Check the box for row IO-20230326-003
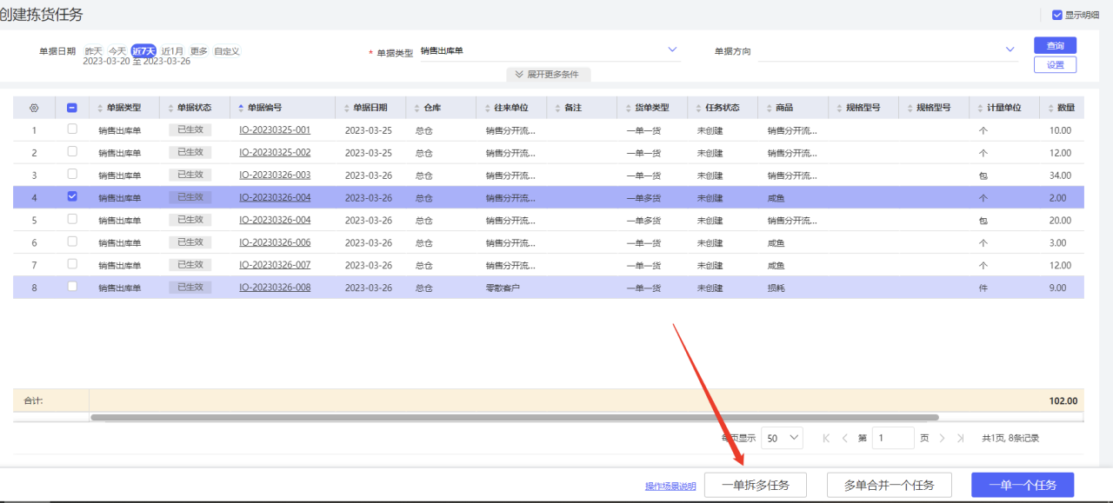The width and height of the screenshot is (1113, 503). coord(72,175)
